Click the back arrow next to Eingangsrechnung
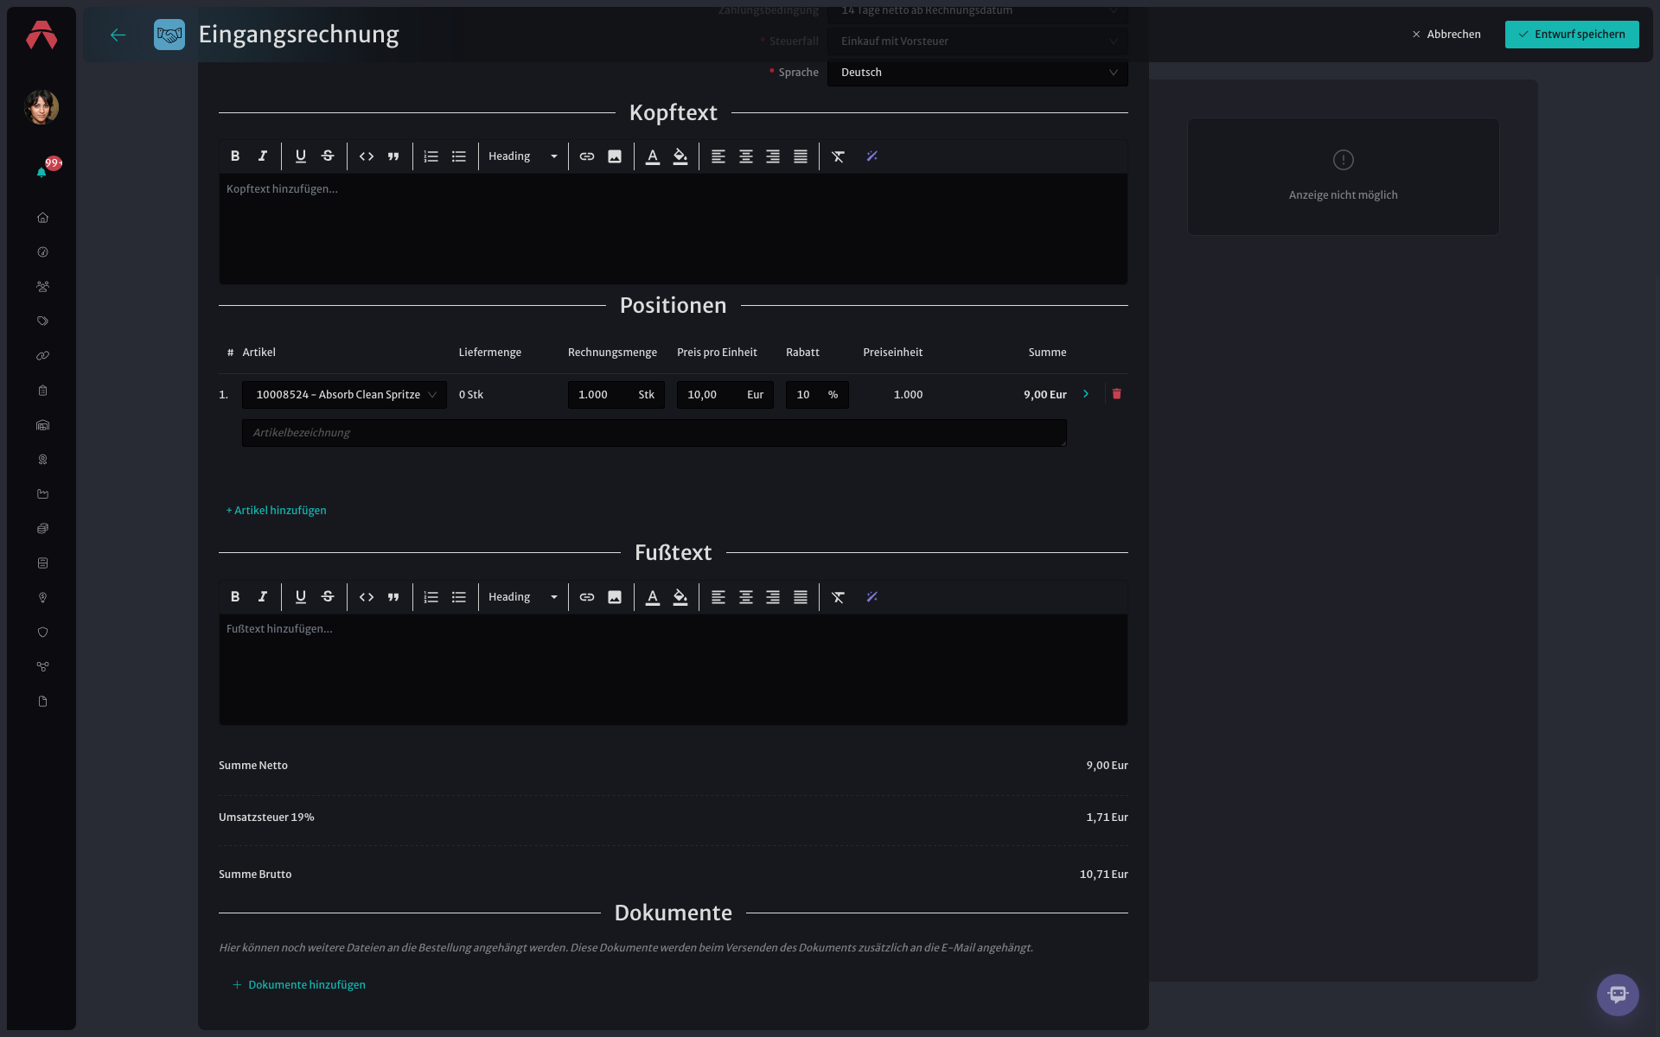The height and width of the screenshot is (1037, 1660). pos(118,35)
